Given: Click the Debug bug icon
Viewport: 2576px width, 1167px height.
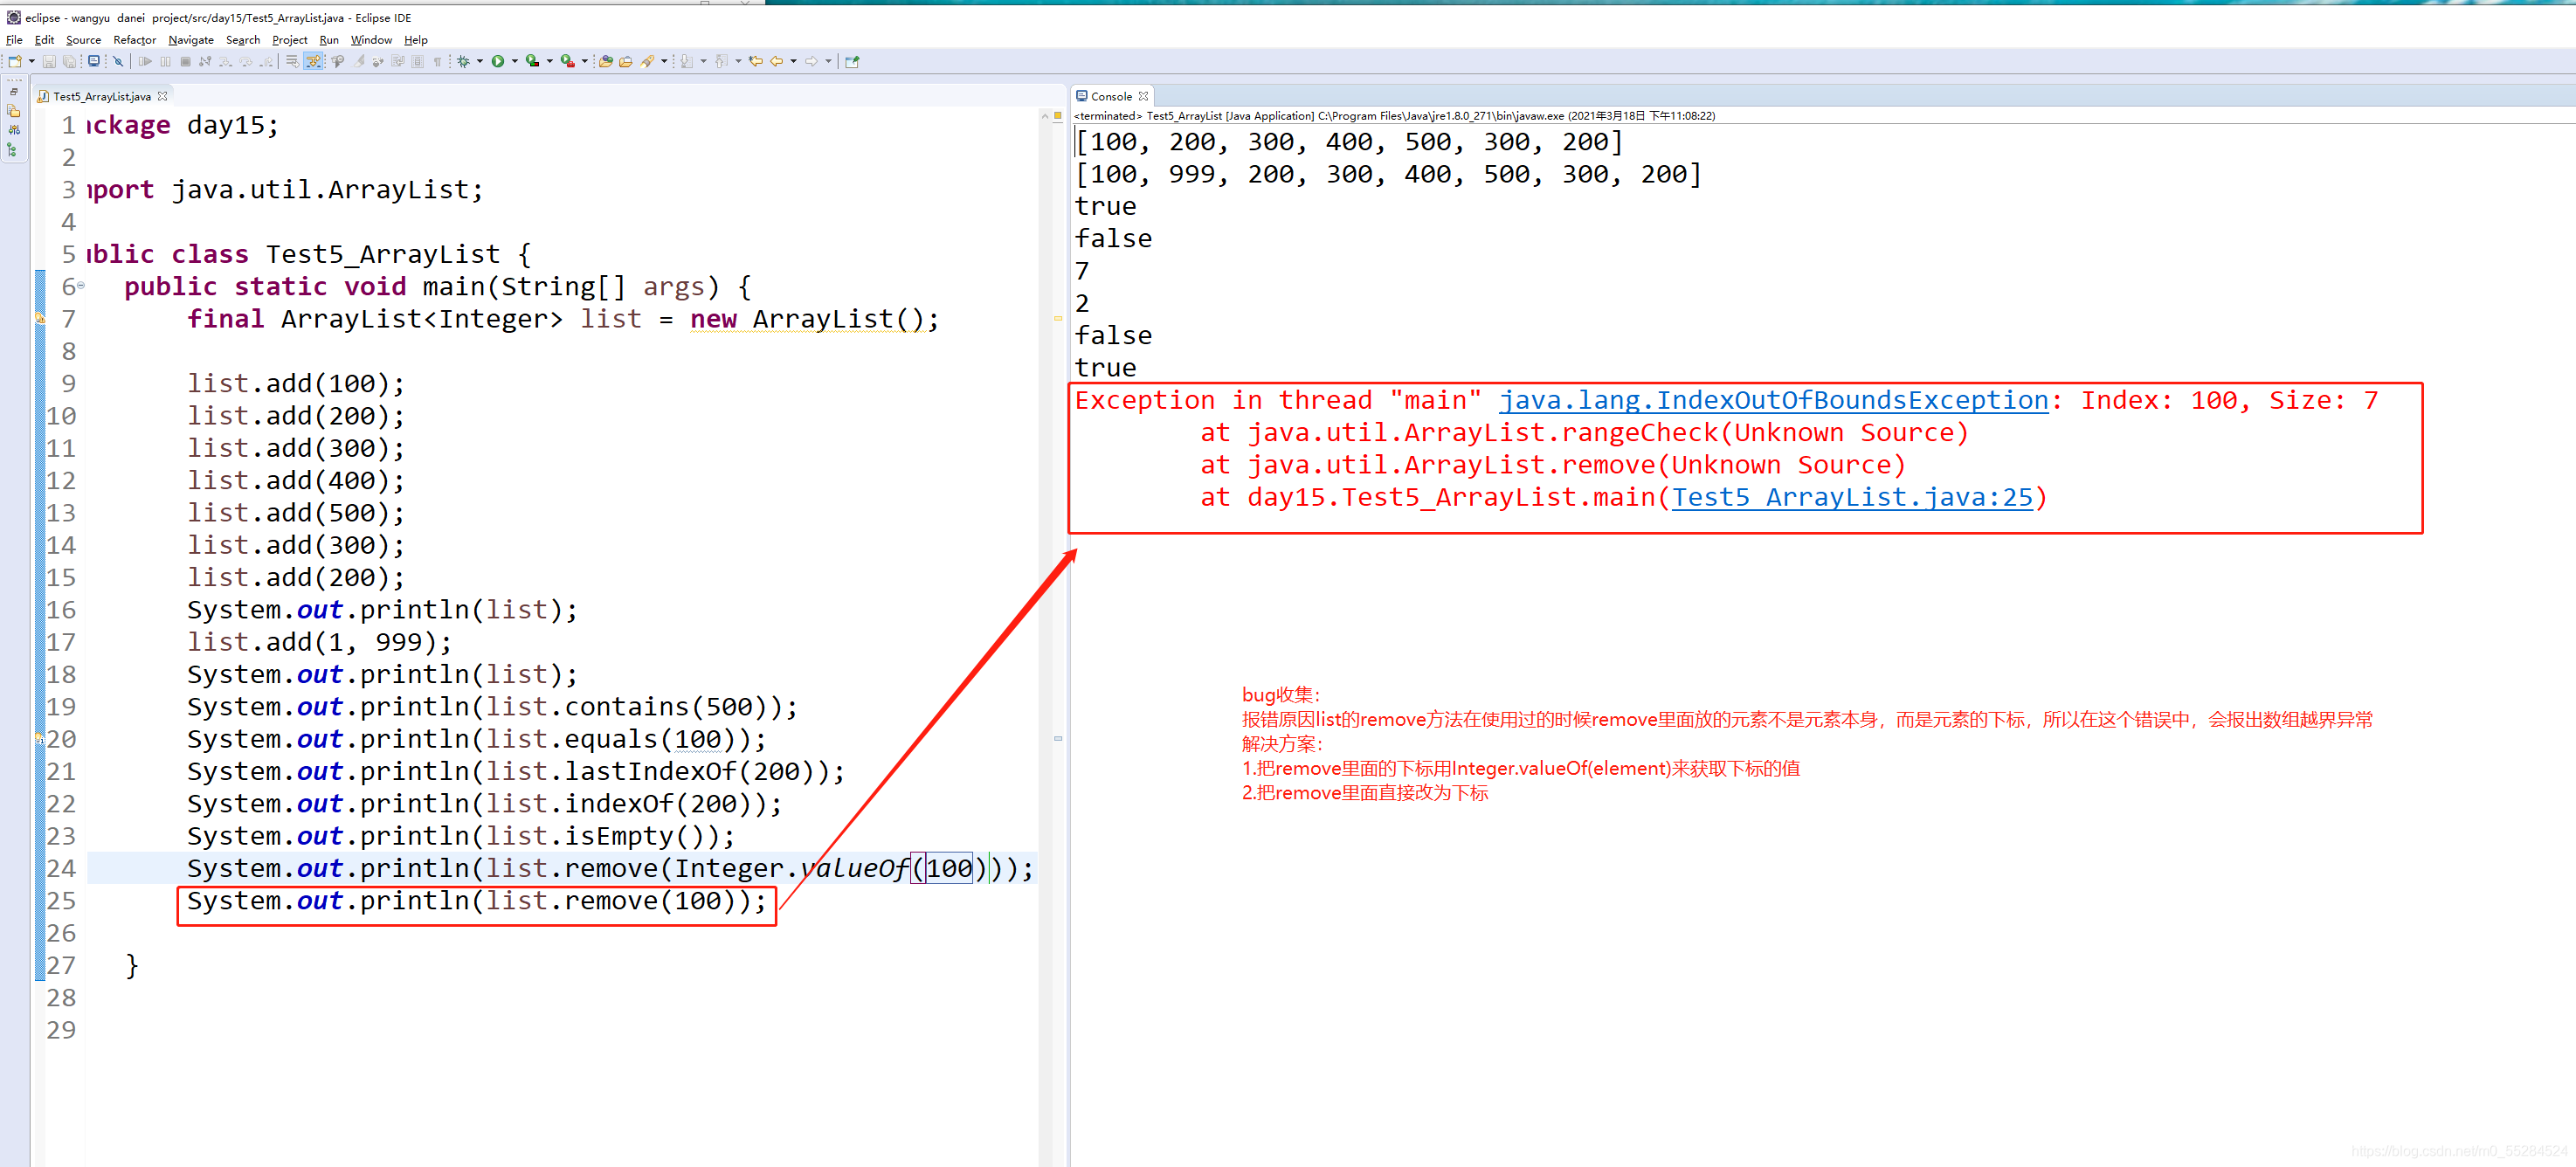Looking at the screenshot, I should pyautogui.click(x=463, y=61).
